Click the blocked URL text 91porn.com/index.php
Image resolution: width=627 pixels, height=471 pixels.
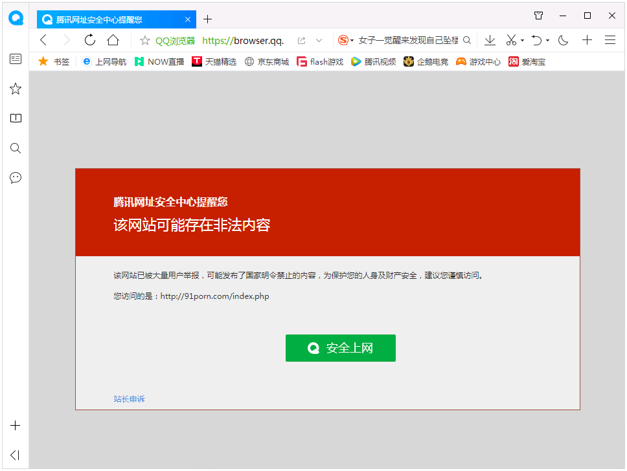215,296
